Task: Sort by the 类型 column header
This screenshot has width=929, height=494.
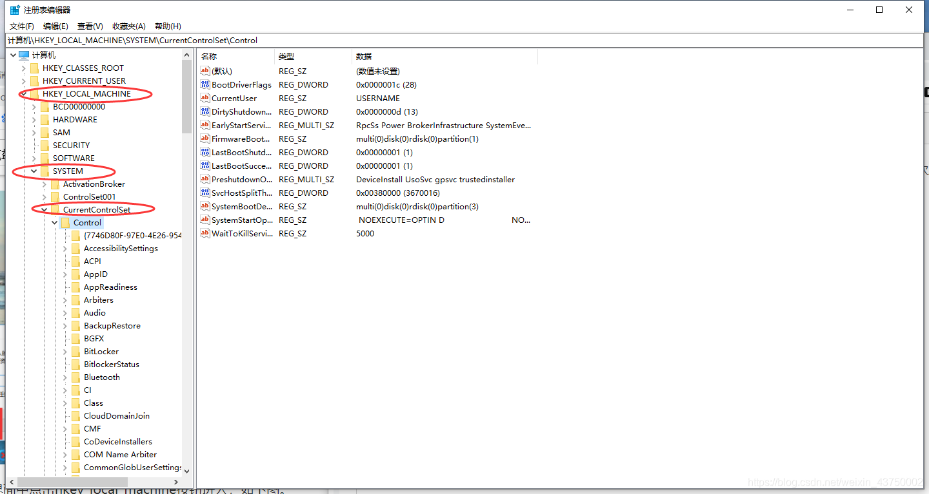Action: click(x=314, y=57)
